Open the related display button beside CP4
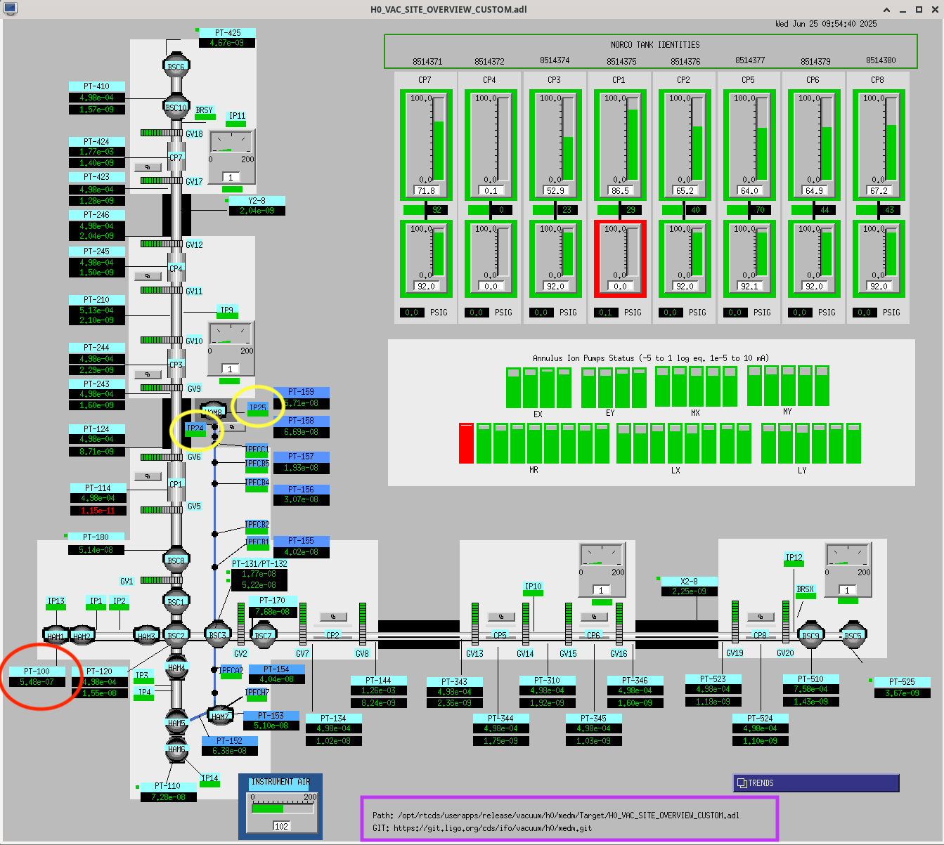The image size is (944, 845). pyautogui.click(x=148, y=276)
